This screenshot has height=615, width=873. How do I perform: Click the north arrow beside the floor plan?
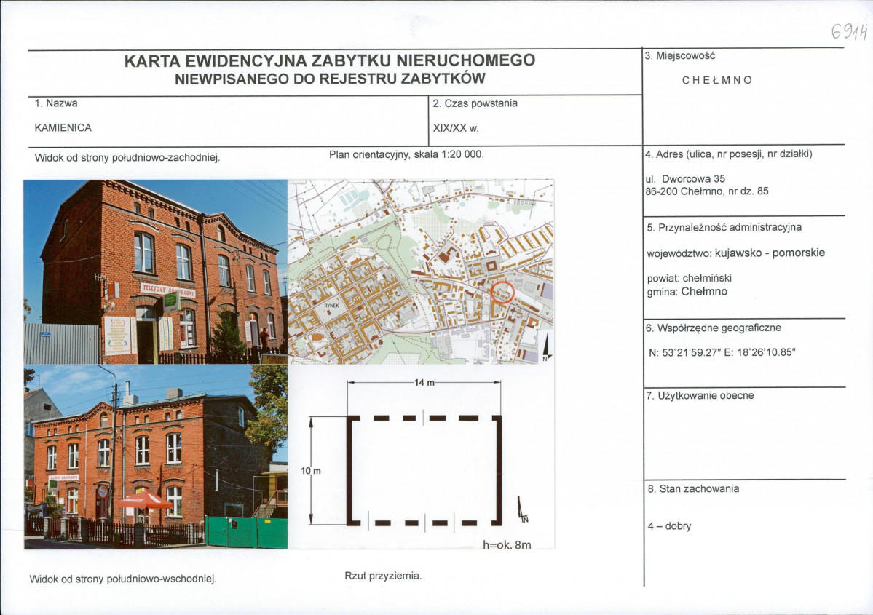coord(522,509)
